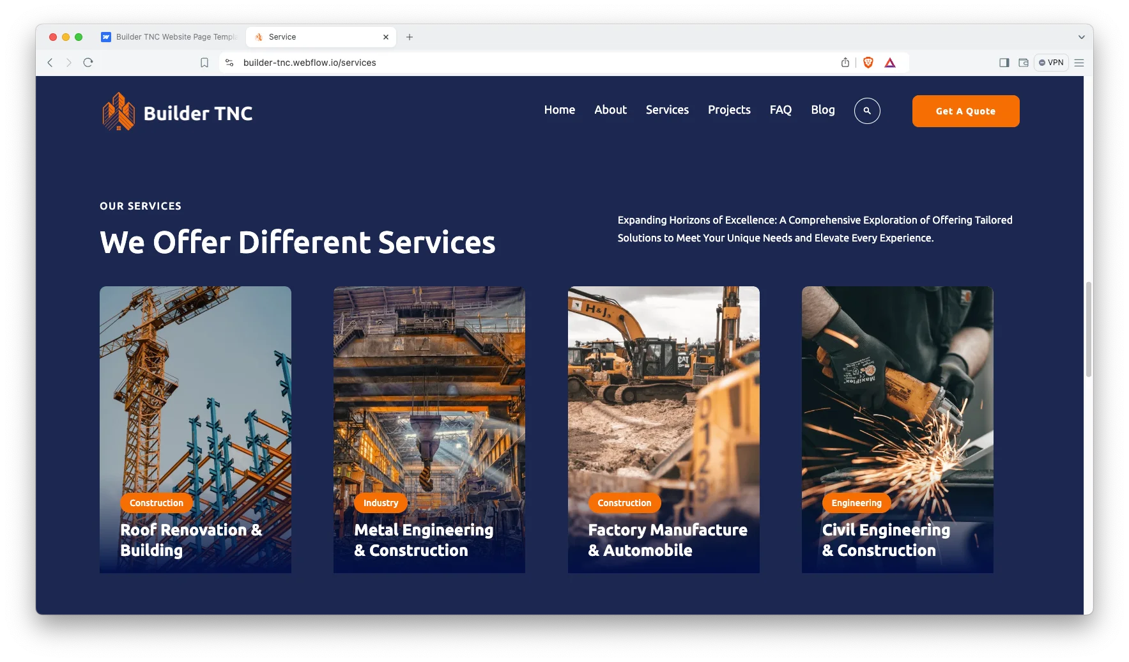Open the Brave Wallet icon
The image size is (1129, 662).
tap(1024, 63)
